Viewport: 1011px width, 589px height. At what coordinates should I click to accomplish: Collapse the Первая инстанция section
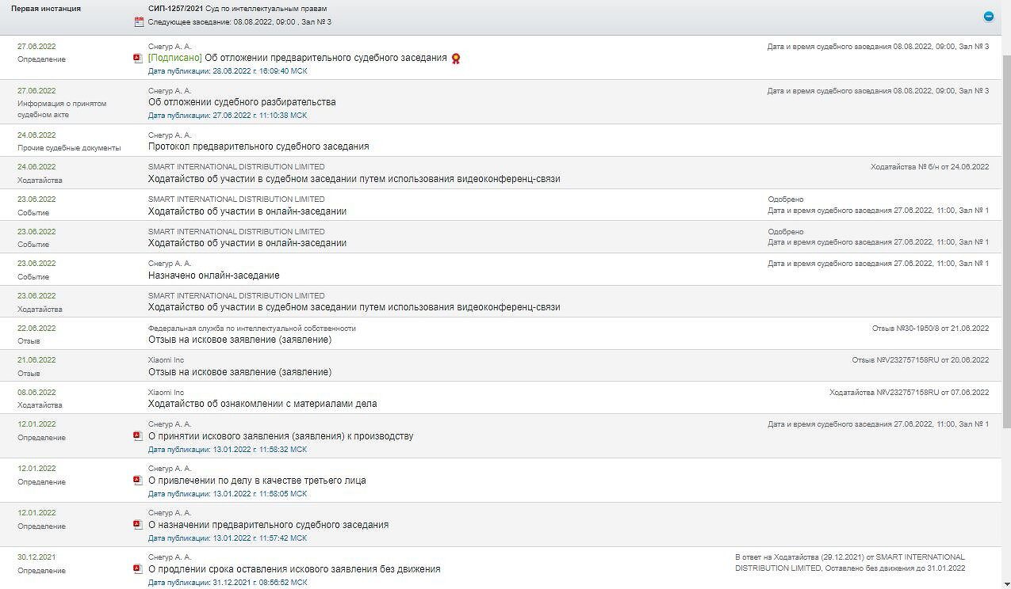click(988, 17)
